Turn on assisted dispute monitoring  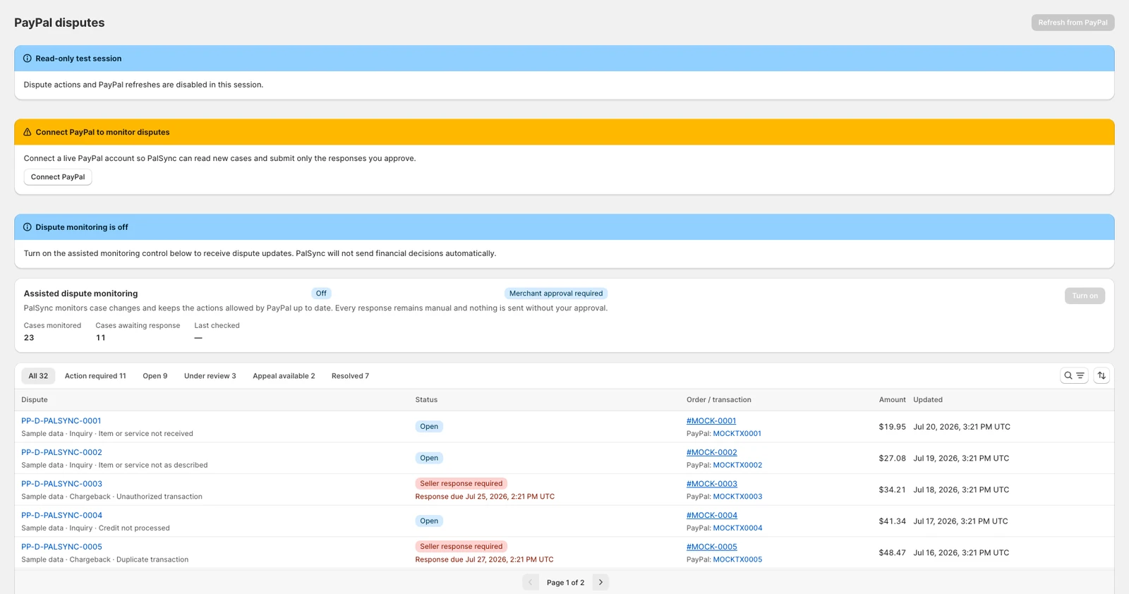pos(1085,296)
